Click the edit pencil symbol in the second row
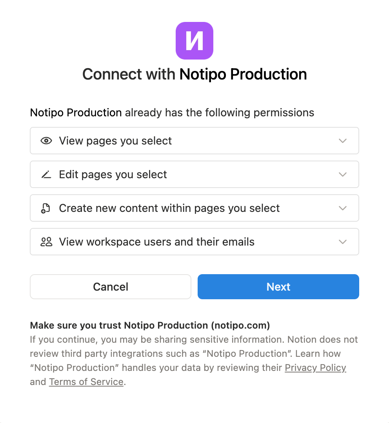The height and width of the screenshot is (423, 389). 46,174
